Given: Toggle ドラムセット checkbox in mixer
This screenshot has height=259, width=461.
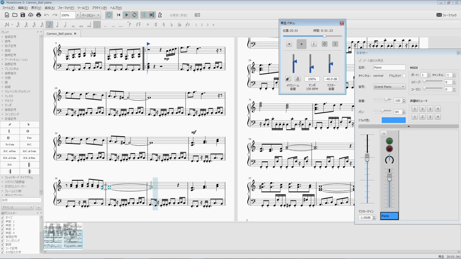Looking at the screenshot, I should click(404, 75).
